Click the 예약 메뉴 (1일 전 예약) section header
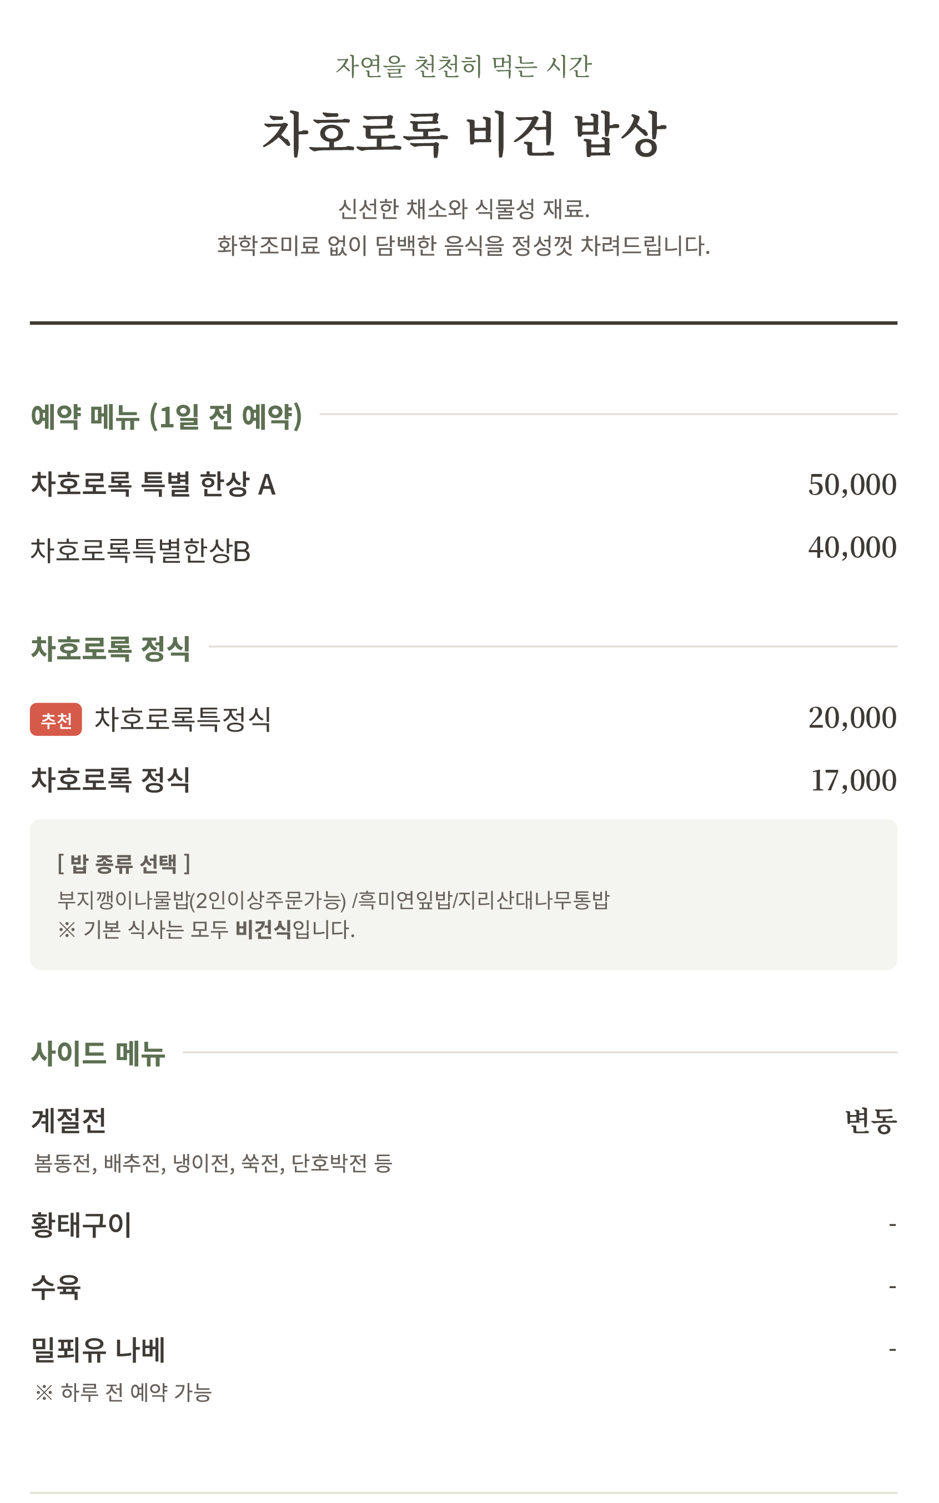 (x=167, y=416)
